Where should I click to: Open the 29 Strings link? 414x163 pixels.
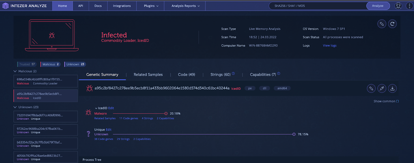click(123, 139)
